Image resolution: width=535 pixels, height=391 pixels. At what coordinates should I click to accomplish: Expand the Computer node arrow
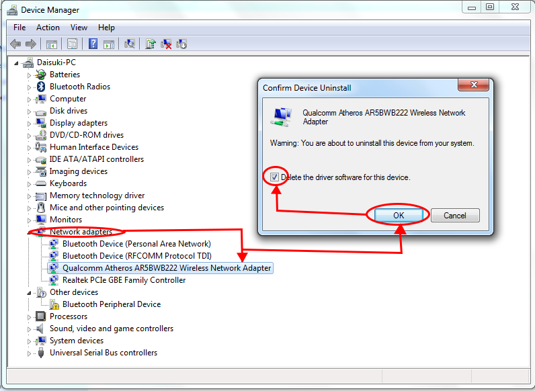pyautogui.click(x=30, y=99)
